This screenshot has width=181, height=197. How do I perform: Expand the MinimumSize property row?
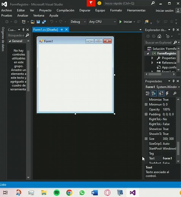tap(146, 105)
